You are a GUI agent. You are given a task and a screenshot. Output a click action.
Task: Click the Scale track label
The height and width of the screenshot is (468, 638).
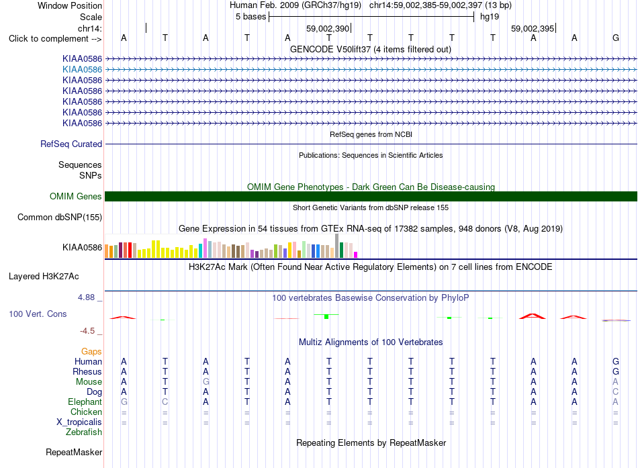[91, 17]
